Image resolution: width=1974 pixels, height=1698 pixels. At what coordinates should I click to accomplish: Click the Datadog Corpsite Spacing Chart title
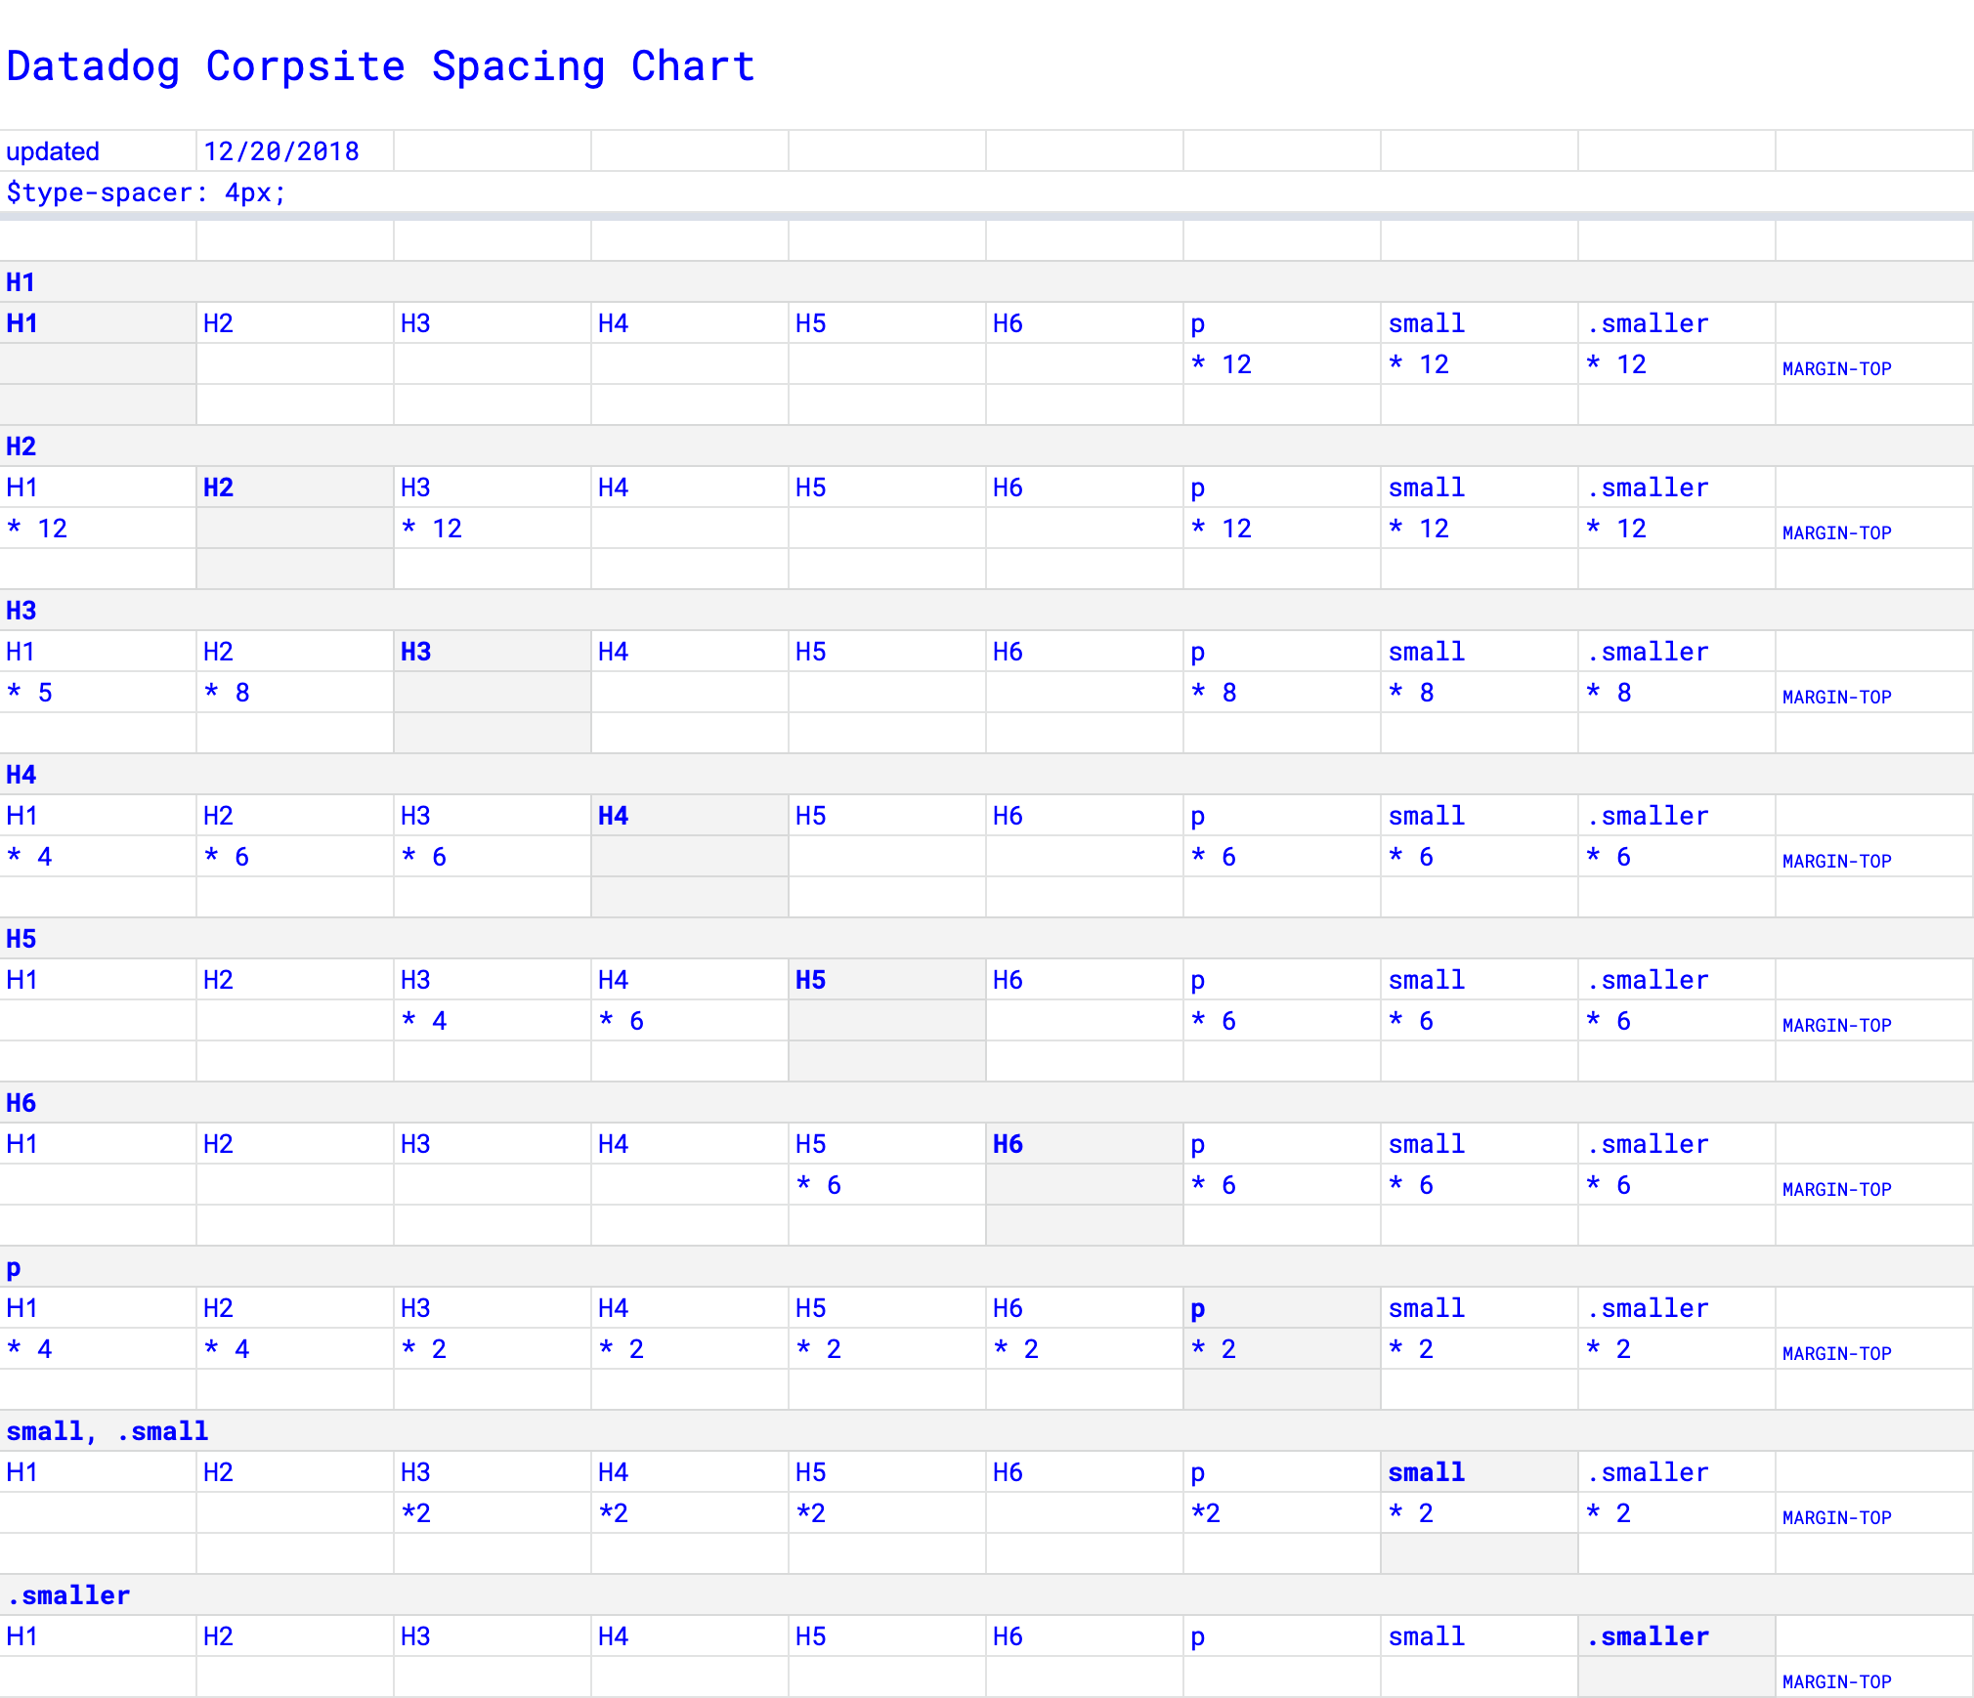(381, 66)
